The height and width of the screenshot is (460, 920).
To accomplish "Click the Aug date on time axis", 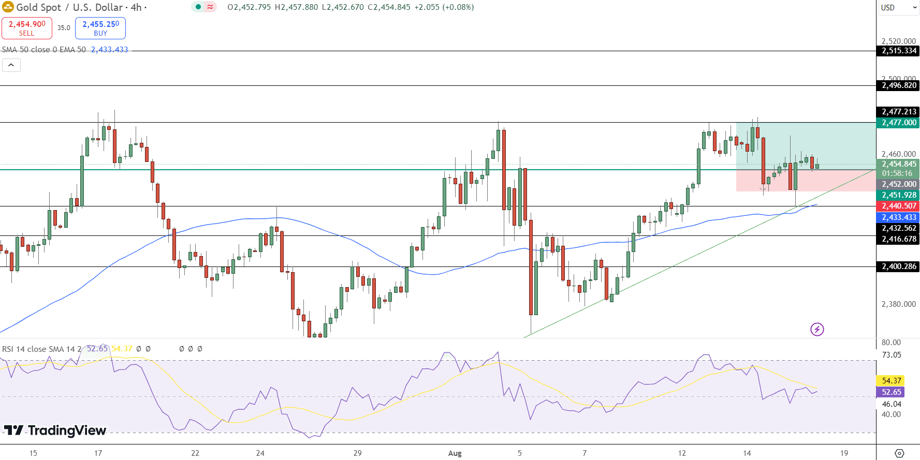I will (455, 453).
